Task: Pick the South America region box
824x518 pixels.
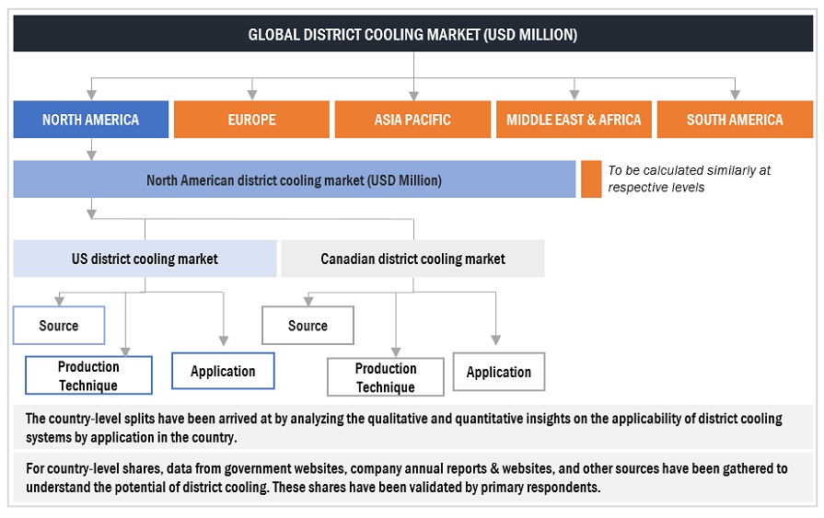Action: pyautogui.click(x=734, y=120)
